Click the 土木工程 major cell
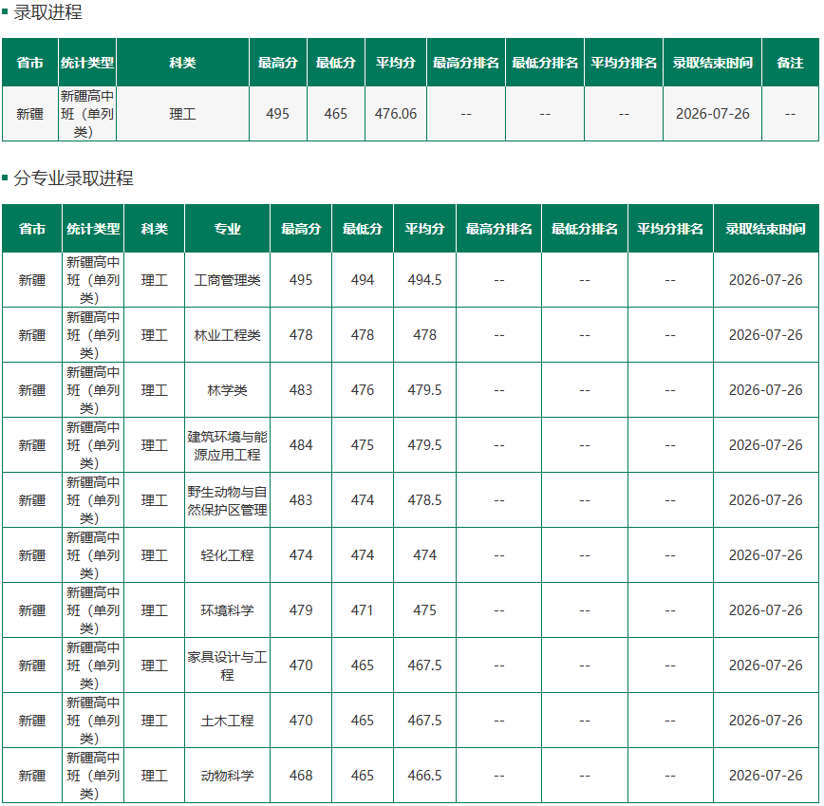Screen dimensions: 824x806 [227, 721]
